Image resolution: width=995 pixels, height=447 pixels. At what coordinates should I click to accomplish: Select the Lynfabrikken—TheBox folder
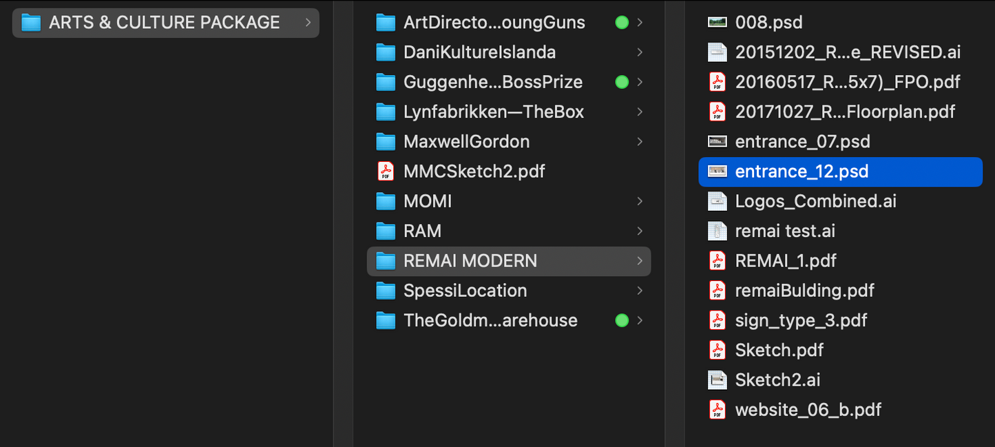click(x=493, y=112)
